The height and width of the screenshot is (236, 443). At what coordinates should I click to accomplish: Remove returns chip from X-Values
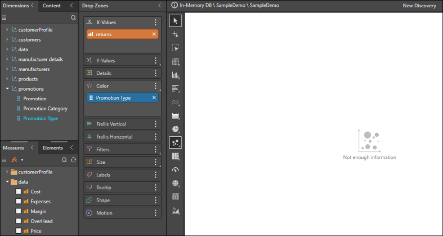coord(154,34)
